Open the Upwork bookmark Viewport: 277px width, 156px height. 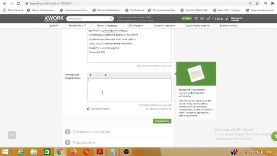click(x=195, y=10)
